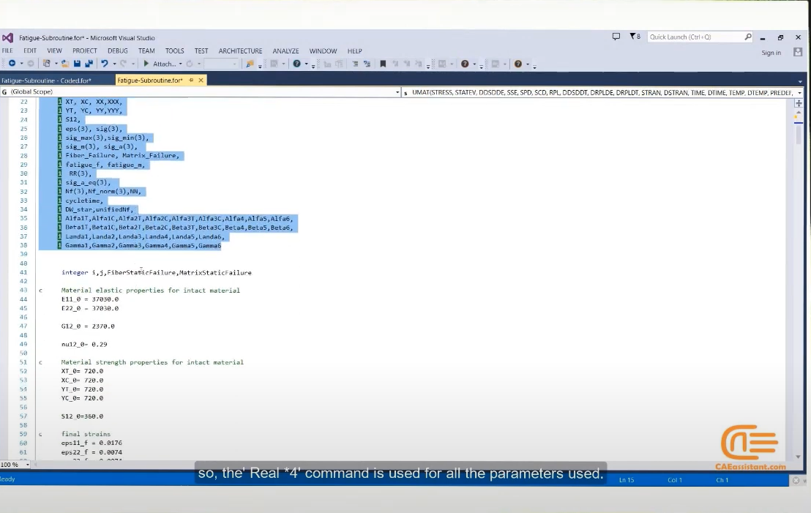Click the notifications flag icon

pyautogui.click(x=635, y=37)
